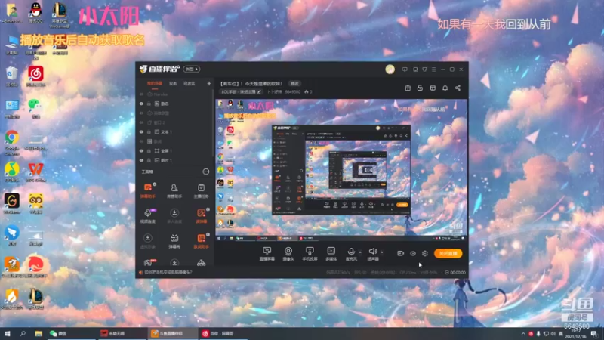Select the 图片1 source row
Image resolution: width=604 pixels, height=340 pixels.
click(x=175, y=160)
